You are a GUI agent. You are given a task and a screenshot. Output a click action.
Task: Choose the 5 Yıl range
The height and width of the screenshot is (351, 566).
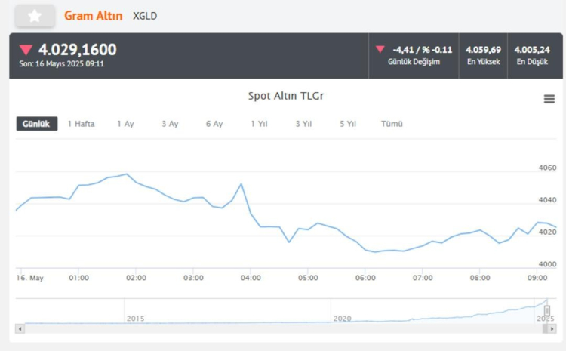(348, 124)
